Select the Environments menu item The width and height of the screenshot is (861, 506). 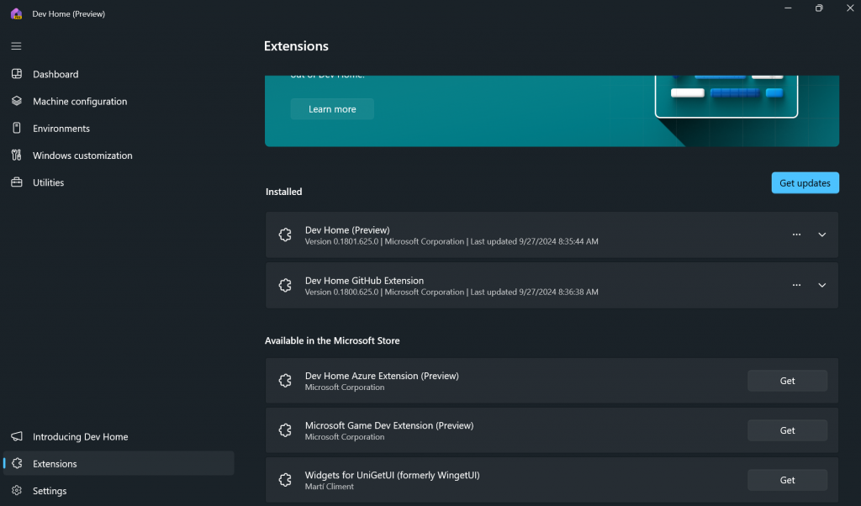61,129
